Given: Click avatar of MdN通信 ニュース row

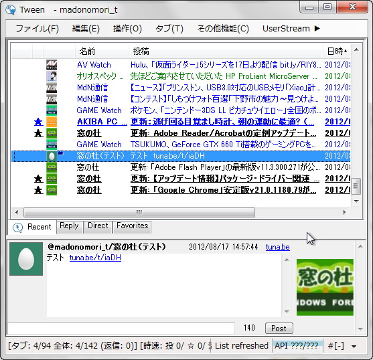Looking at the screenshot, I should (52, 88).
